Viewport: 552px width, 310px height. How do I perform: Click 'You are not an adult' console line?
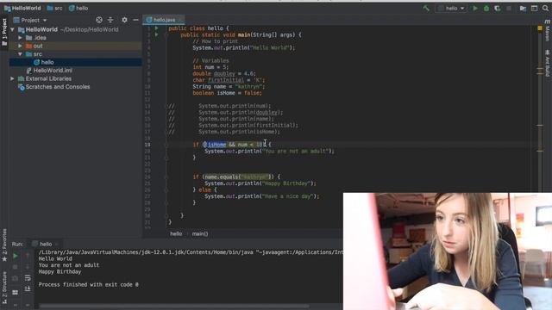[69, 265]
